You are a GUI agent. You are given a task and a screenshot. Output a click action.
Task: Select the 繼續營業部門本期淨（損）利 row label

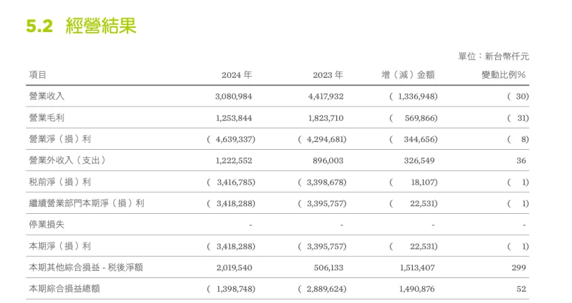[86, 203]
